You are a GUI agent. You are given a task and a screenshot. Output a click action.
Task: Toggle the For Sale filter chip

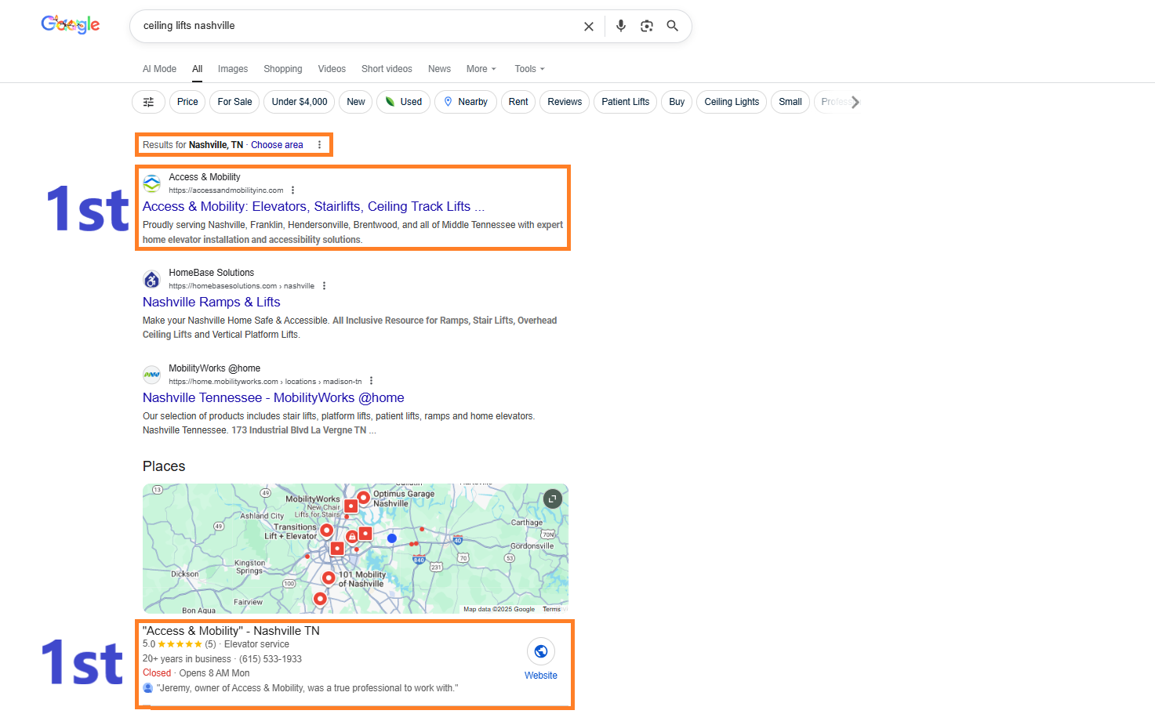(235, 102)
